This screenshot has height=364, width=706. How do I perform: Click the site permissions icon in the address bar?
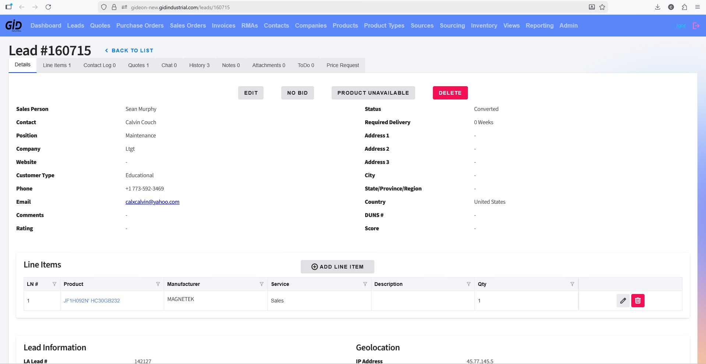124,7
